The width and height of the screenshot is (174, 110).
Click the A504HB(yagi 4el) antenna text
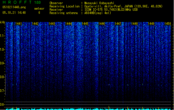98,13
